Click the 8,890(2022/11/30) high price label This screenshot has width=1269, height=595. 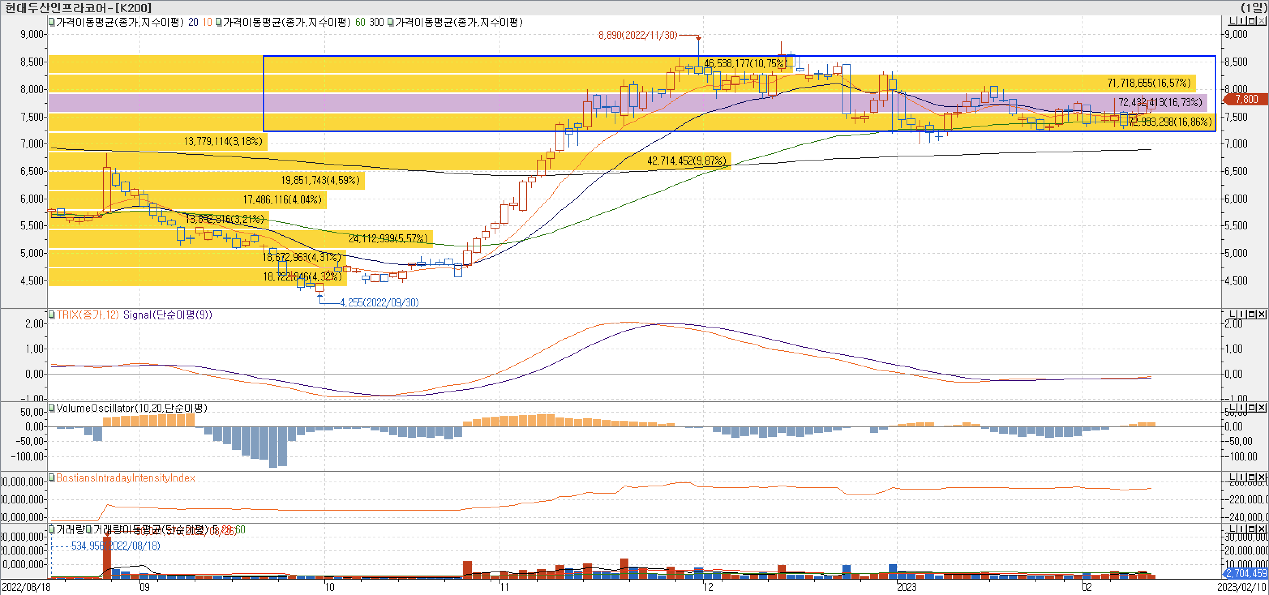(637, 35)
